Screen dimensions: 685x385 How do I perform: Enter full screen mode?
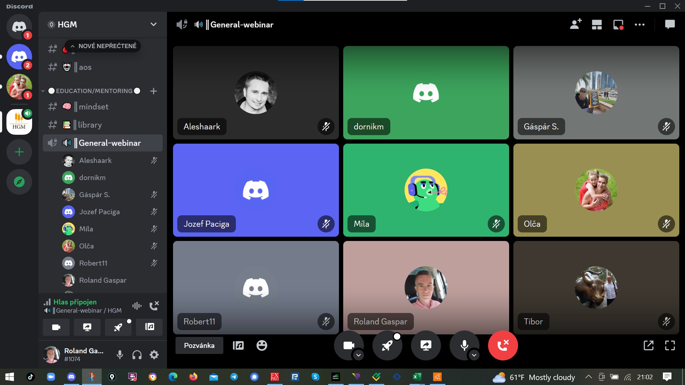point(670,345)
